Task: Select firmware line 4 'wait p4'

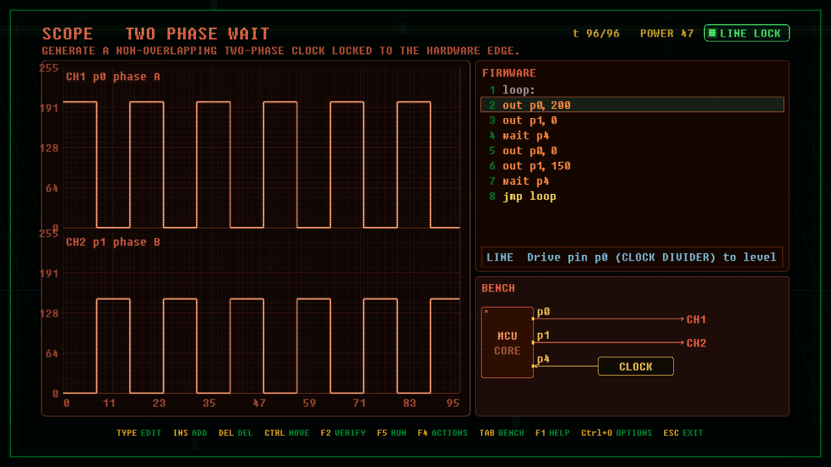Action: pyautogui.click(x=632, y=136)
